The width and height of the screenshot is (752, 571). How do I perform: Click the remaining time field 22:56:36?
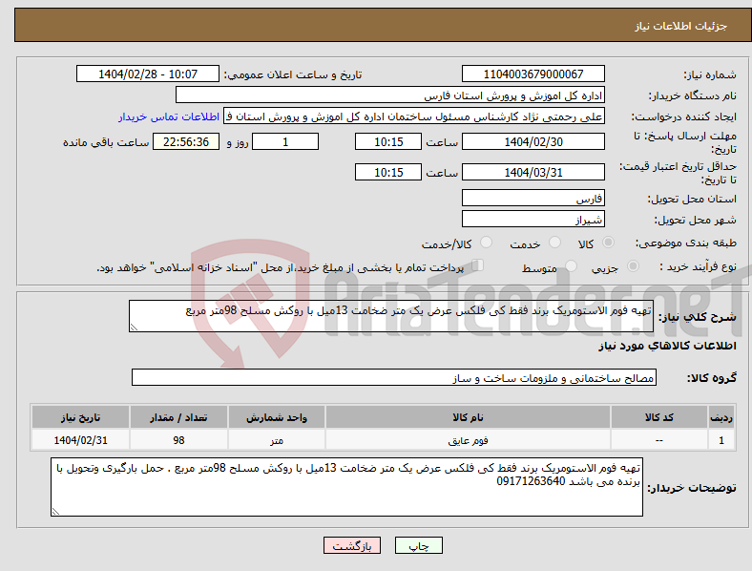point(186,142)
